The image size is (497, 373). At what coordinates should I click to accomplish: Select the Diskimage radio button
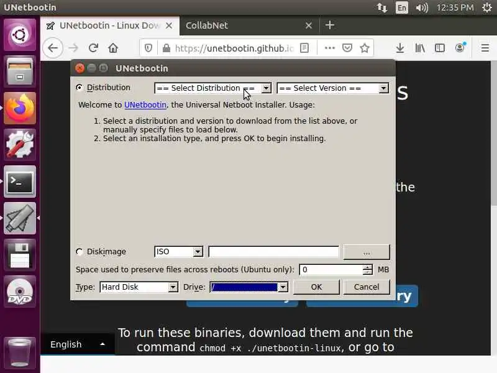(80, 252)
